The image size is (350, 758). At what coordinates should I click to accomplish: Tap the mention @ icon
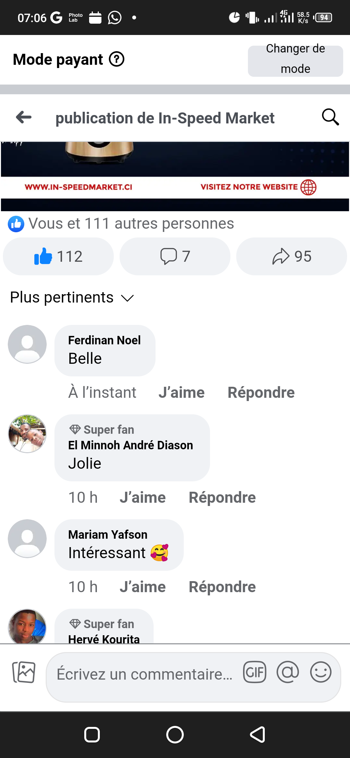point(287,672)
